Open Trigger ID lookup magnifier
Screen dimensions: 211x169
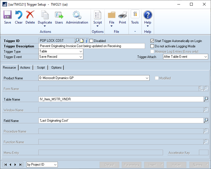(x=77, y=41)
